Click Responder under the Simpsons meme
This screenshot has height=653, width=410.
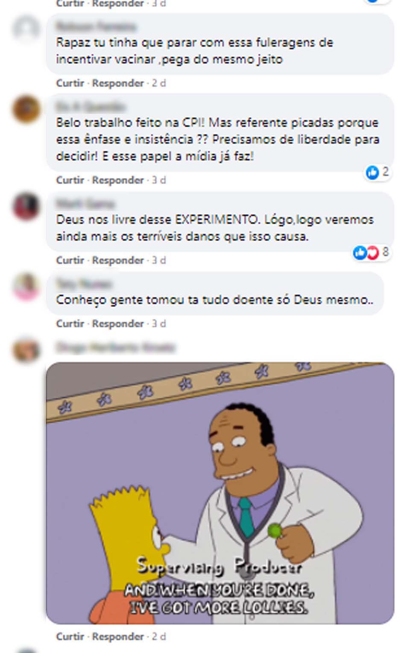[x=118, y=636]
